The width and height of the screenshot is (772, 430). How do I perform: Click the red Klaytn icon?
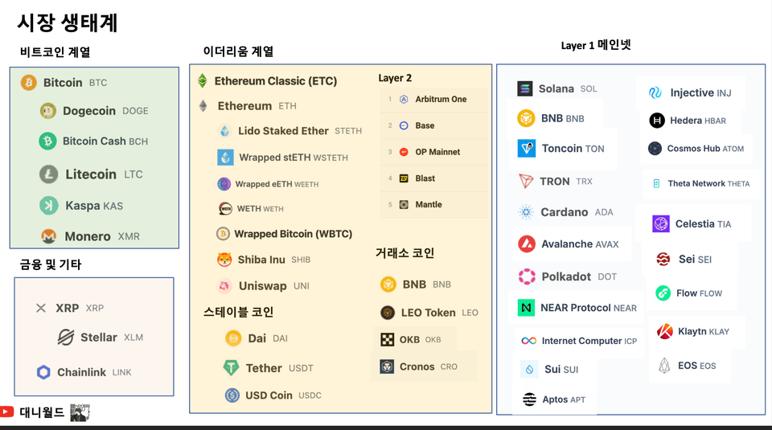(x=665, y=332)
